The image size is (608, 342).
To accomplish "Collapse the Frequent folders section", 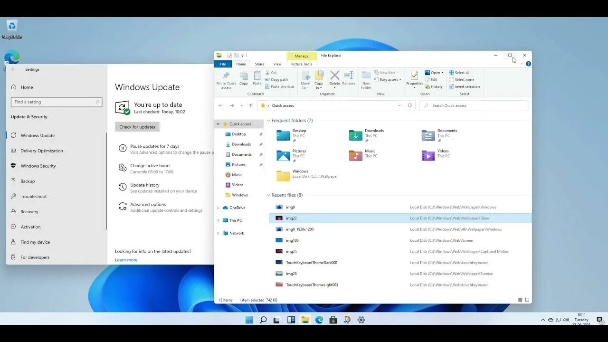I will click(268, 121).
